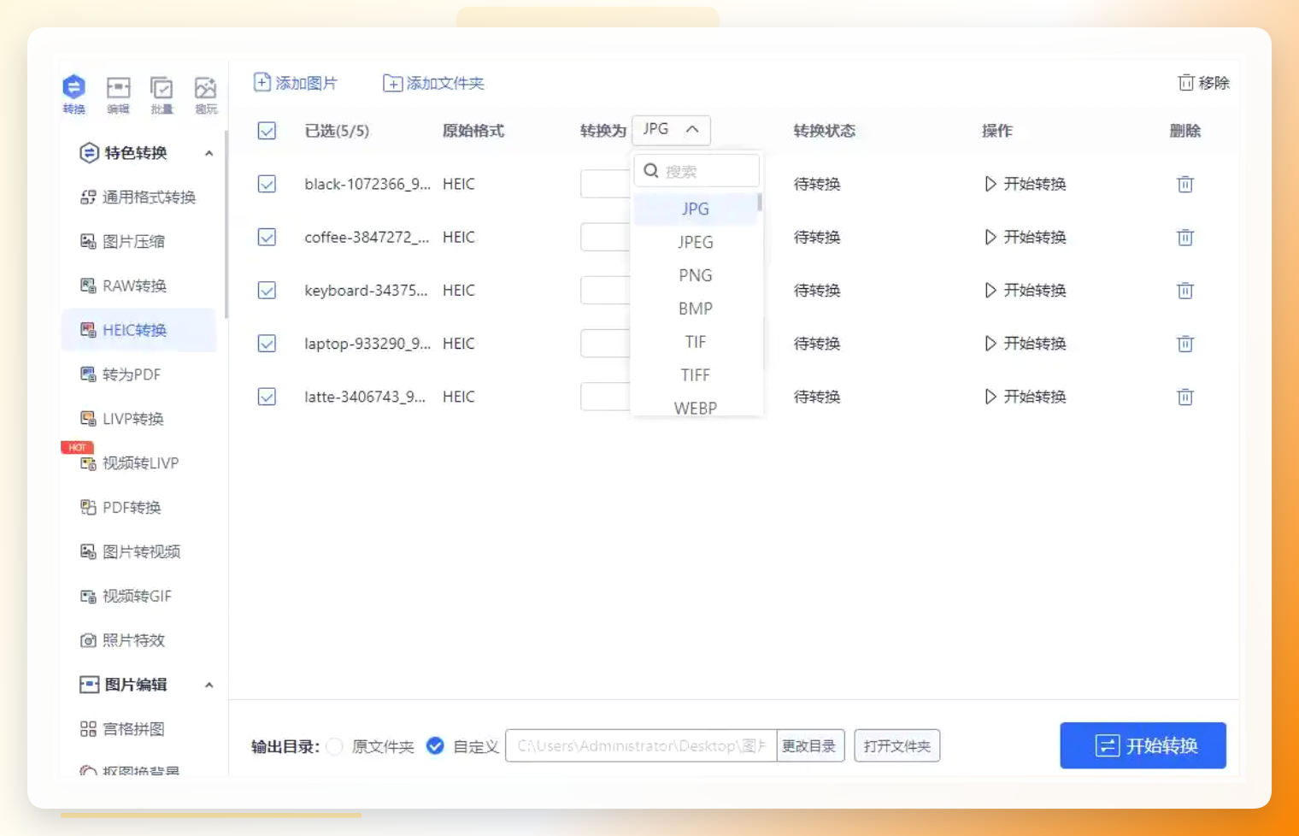The image size is (1299, 836).
Task: Choose BMP from the format list
Action: point(696,309)
